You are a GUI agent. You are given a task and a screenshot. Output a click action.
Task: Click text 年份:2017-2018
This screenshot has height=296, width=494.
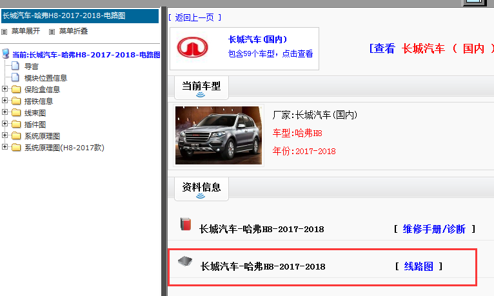(x=304, y=151)
